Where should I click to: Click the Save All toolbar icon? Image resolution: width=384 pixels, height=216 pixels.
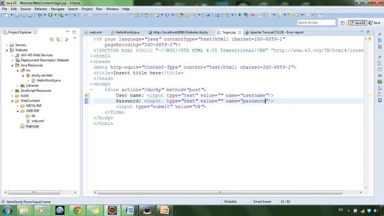[x=23, y=15]
